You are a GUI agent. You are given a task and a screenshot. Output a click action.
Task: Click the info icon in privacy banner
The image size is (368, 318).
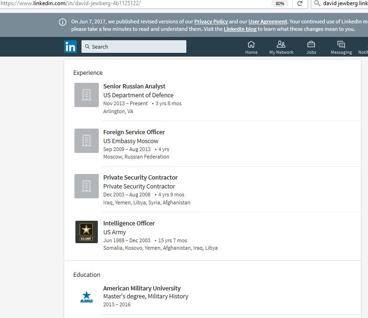pos(62,22)
